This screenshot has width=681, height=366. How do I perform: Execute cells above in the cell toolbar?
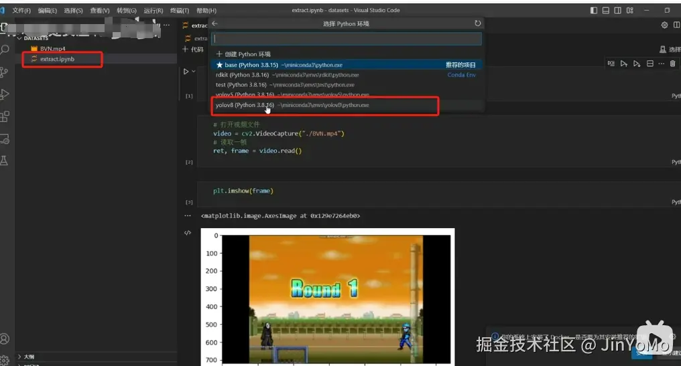(623, 64)
